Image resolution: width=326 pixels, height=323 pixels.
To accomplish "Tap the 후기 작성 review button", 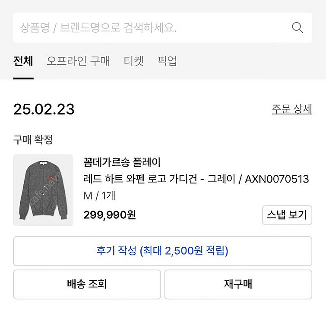I will coord(162,251).
